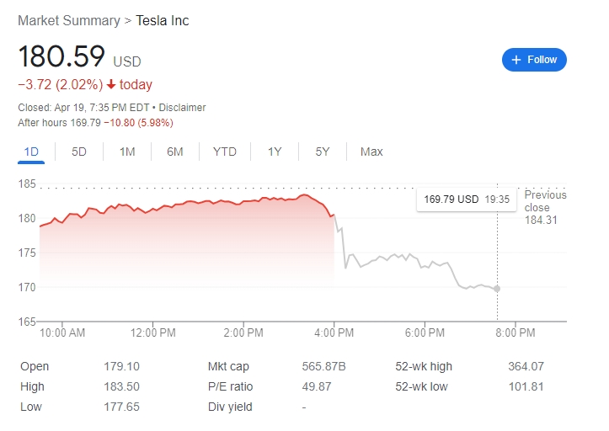Click the red down arrow next to today
This screenshot has width=609, height=431.
coord(111,84)
